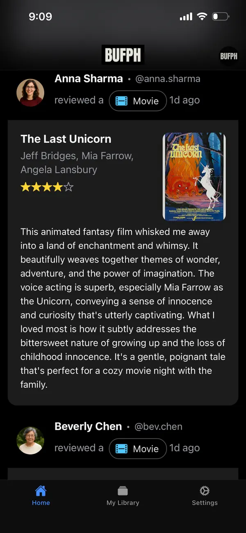Select the Home tab label
Image resolution: width=246 pixels, height=533 pixels.
coord(41,503)
